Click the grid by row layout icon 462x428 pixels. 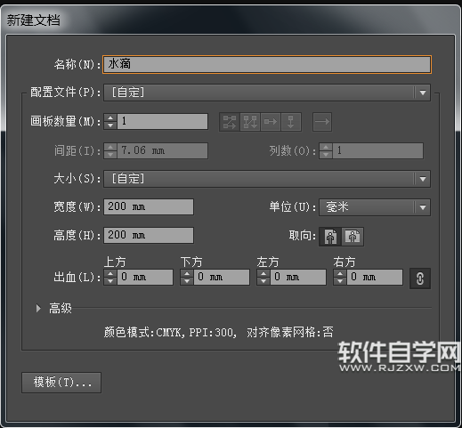click(x=230, y=122)
